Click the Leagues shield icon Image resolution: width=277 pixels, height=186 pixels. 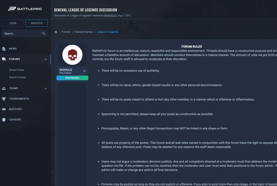(x=4, y=120)
